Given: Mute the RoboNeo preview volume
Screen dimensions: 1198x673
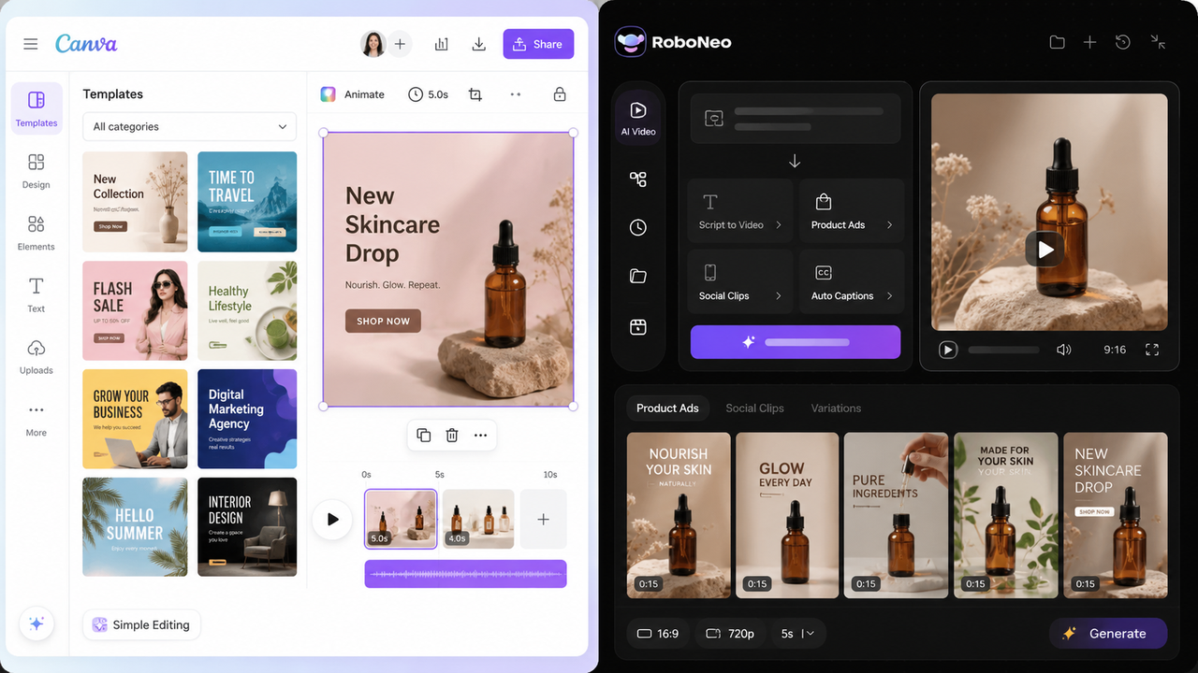Looking at the screenshot, I should (x=1063, y=350).
